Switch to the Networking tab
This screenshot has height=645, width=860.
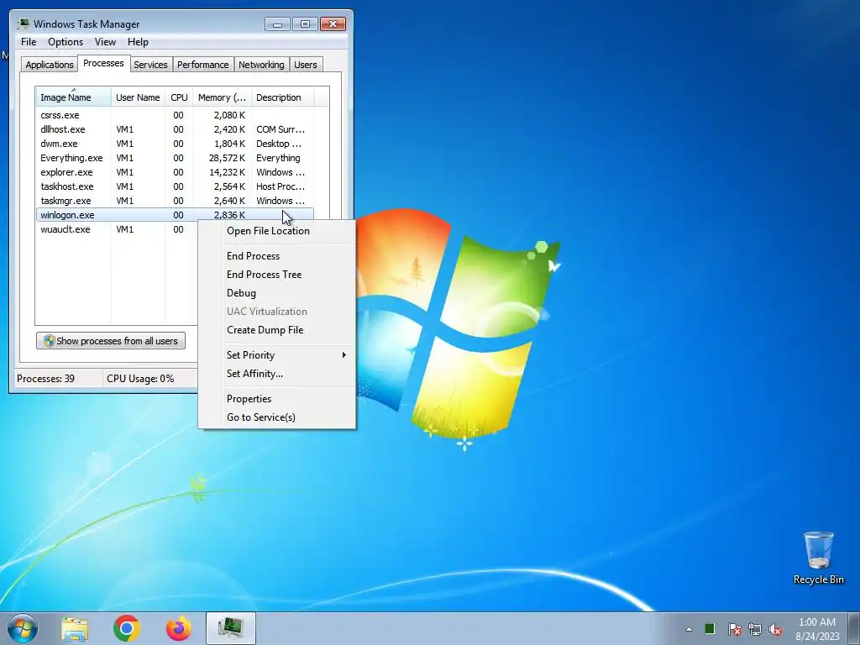point(261,65)
